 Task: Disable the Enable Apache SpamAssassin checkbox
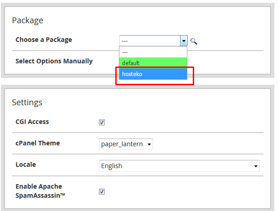pyautogui.click(x=102, y=191)
